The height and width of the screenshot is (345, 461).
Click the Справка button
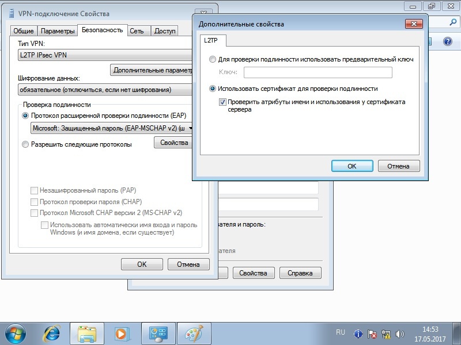coord(299,273)
